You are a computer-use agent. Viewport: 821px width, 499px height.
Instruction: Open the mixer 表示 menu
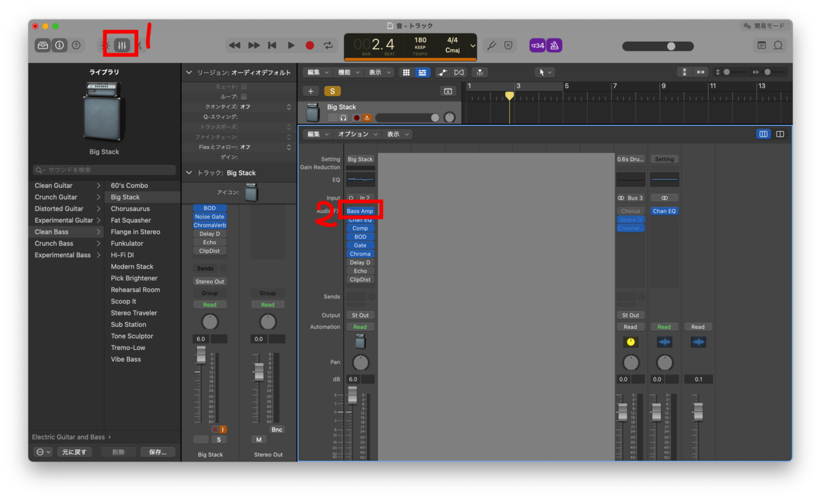(397, 134)
